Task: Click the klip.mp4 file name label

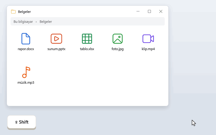Action: tap(148, 49)
